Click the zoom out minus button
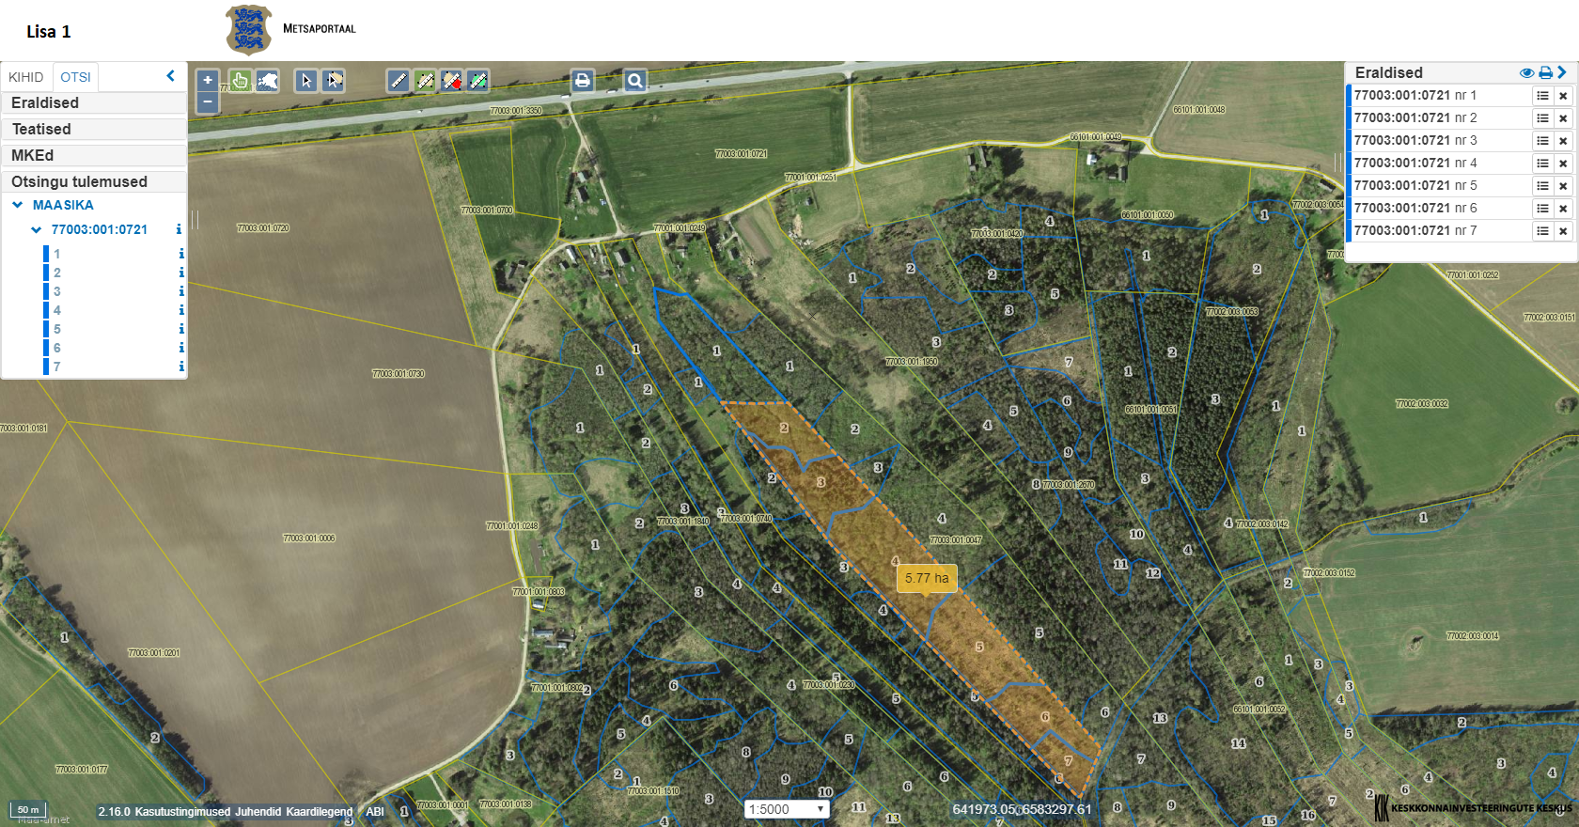 [208, 101]
